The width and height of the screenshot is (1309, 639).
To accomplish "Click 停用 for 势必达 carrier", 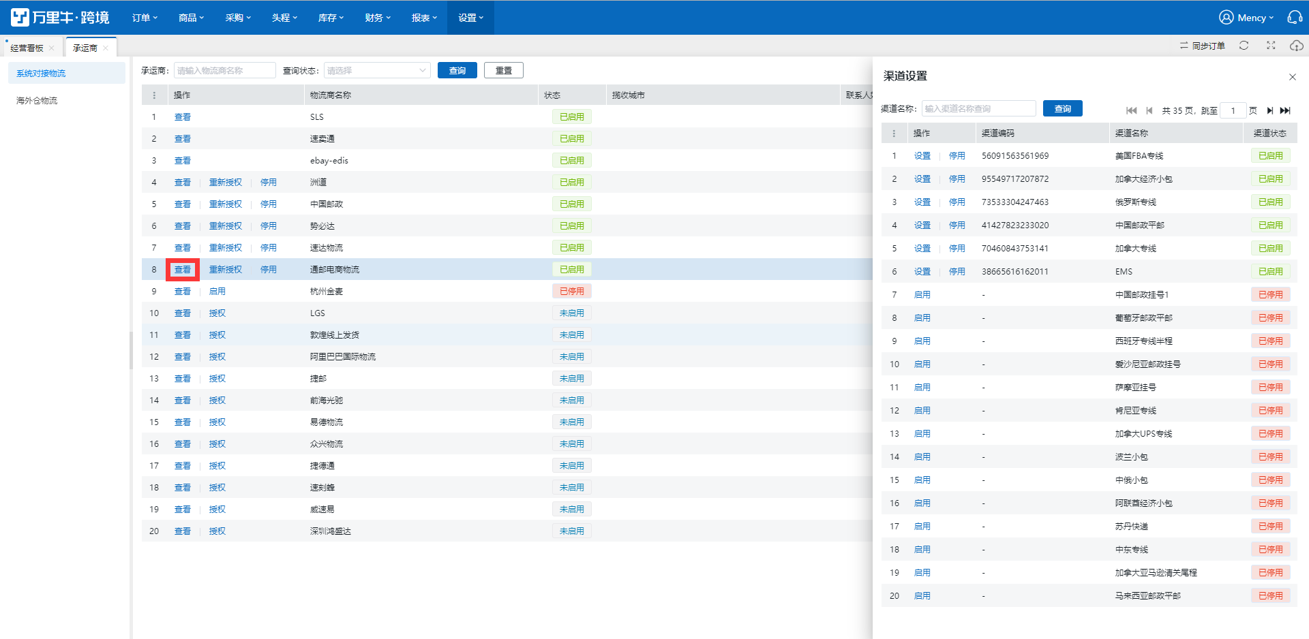I will [x=269, y=226].
